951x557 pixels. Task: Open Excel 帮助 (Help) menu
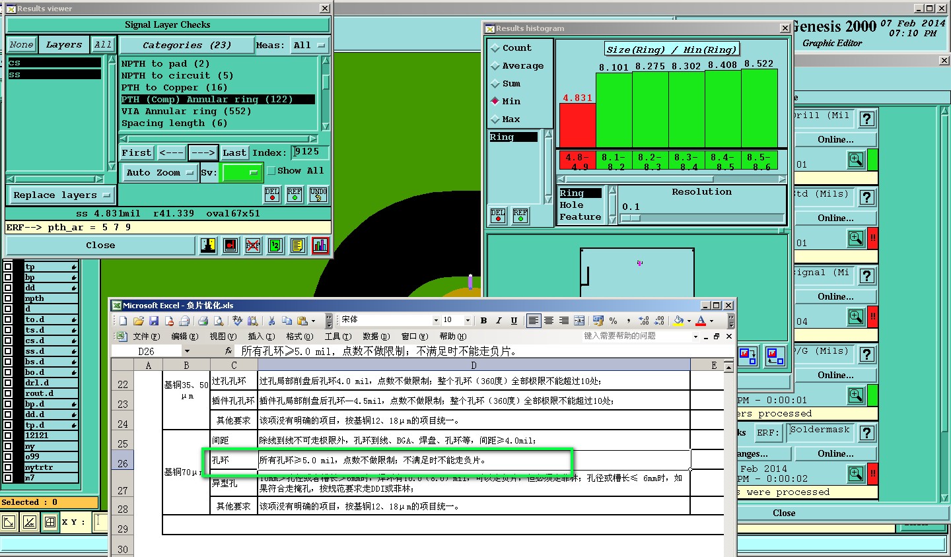[452, 337]
